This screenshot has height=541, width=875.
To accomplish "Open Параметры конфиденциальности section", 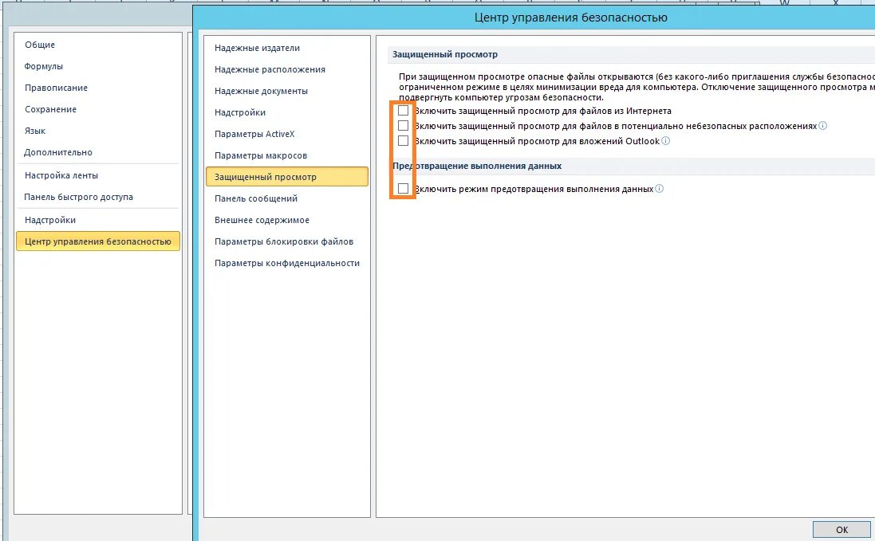I will point(287,263).
